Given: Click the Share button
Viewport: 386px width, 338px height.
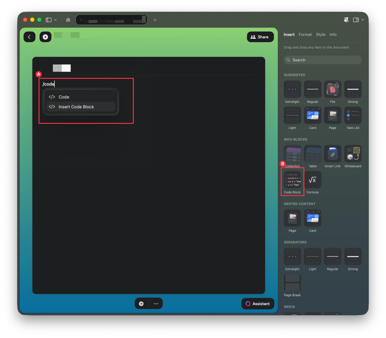Looking at the screenshot, I should (260, 37).
